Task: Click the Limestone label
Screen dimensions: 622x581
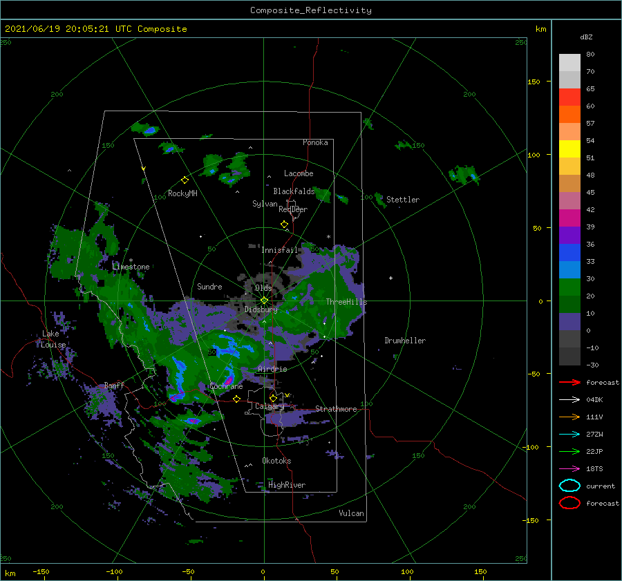Action: pyautogui.click(x=131, y=267)
